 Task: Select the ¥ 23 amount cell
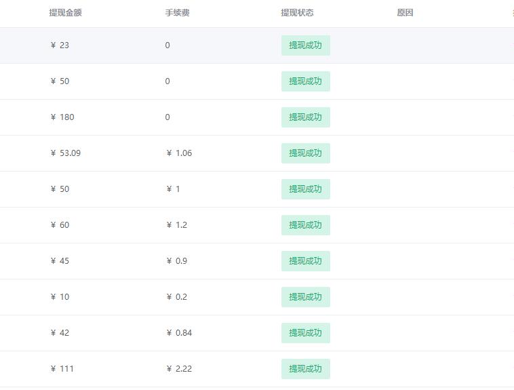(x=60, y=45)
